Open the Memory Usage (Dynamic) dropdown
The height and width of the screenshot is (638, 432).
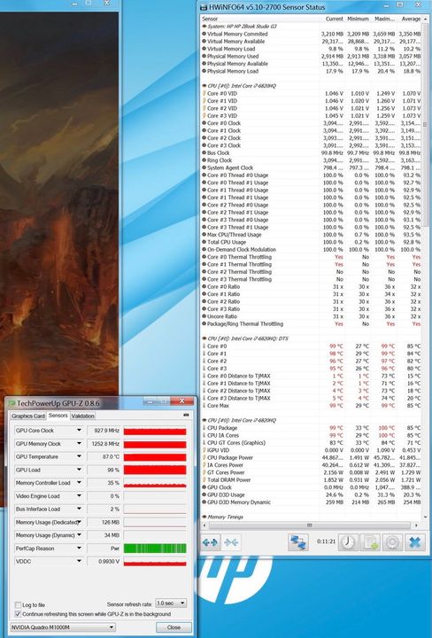tap(80, 535)
